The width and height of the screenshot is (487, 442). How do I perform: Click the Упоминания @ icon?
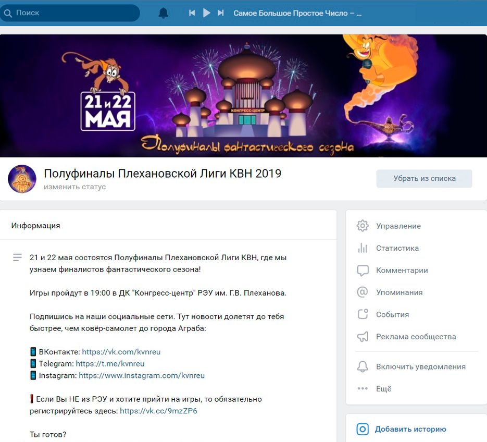(x=363, y=292)
